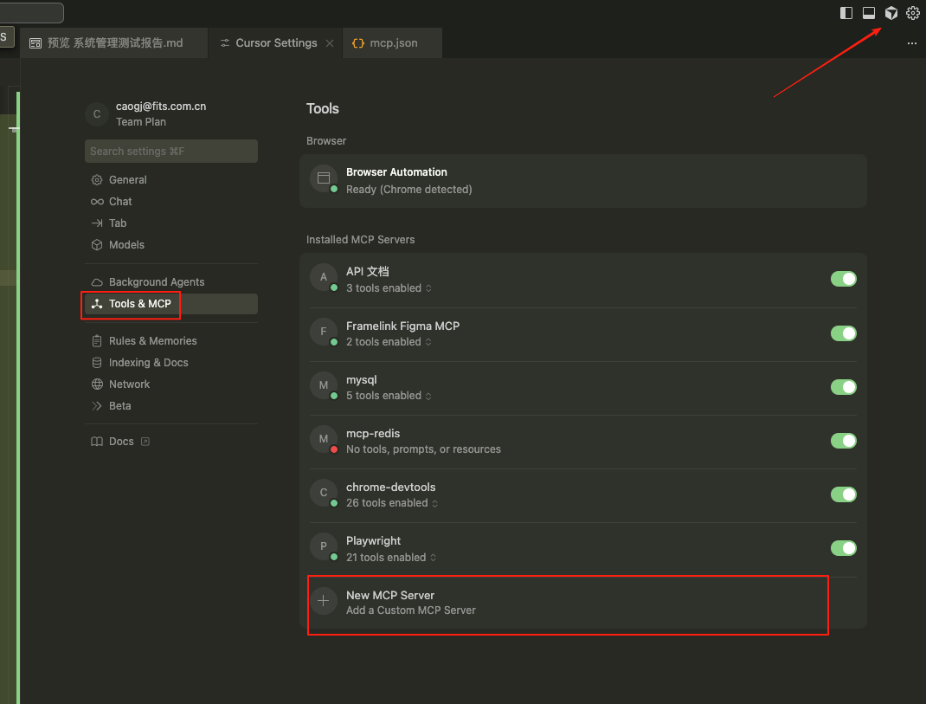Open Rules & Memories settings
The height and width of the screenshot is (704, 926).
[x=171, y=341]
